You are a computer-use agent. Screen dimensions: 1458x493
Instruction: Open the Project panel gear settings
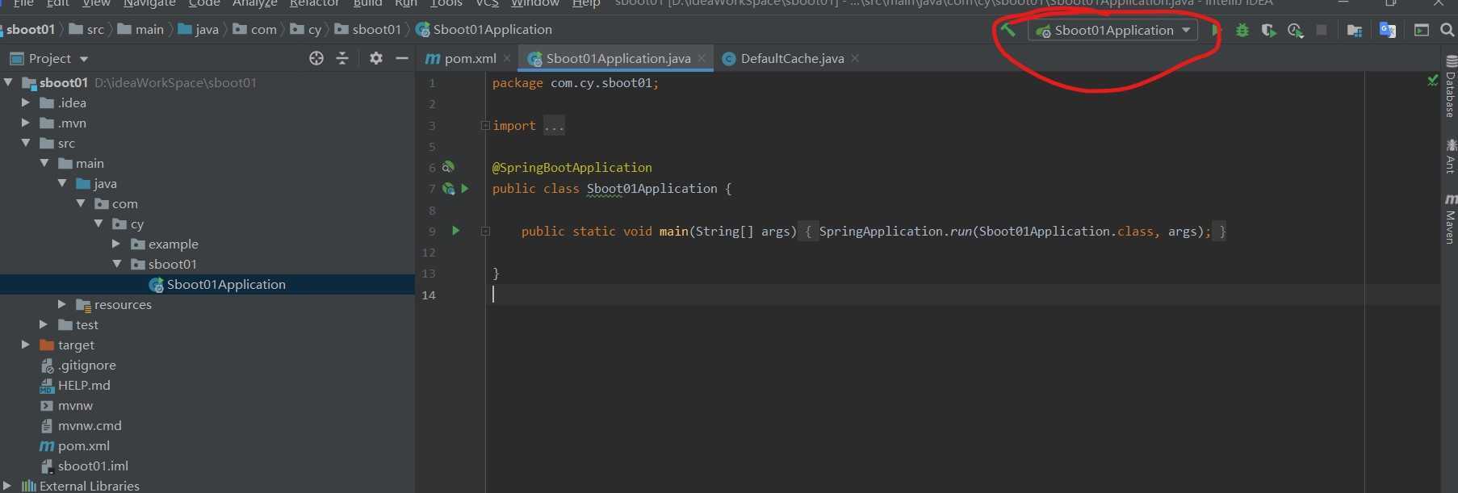[x=376, y=58]
